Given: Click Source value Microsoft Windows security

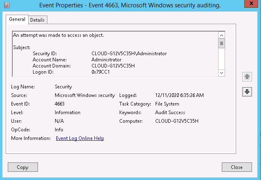Looking at the screenshot, I should [85, 95].
